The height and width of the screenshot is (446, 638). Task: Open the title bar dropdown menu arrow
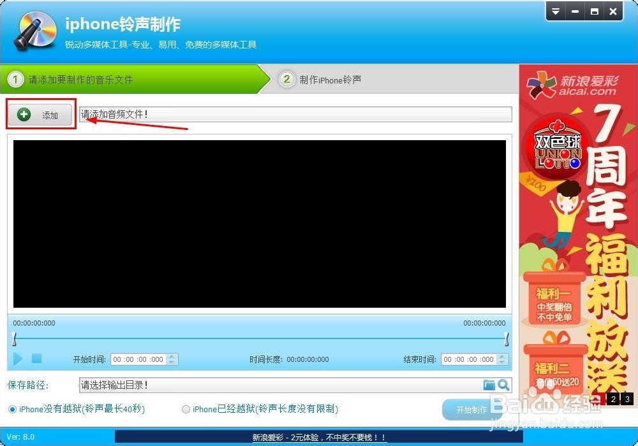point(556,11)
